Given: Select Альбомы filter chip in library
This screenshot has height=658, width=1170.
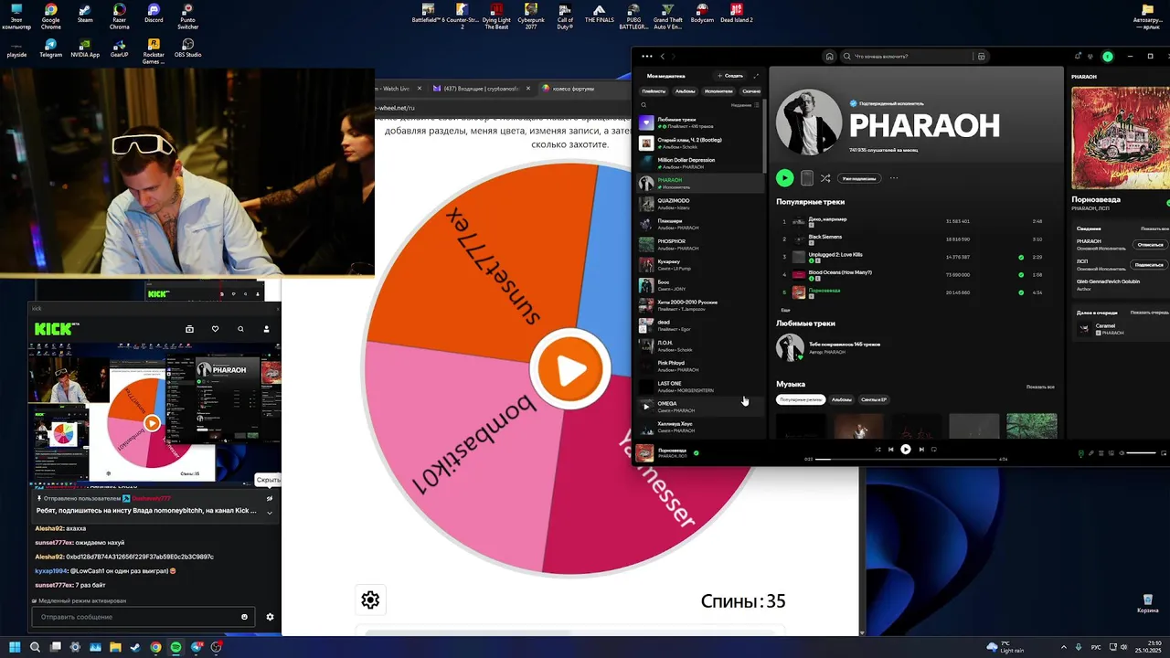Looking at the screenshot, I should (x=685, y=91).
